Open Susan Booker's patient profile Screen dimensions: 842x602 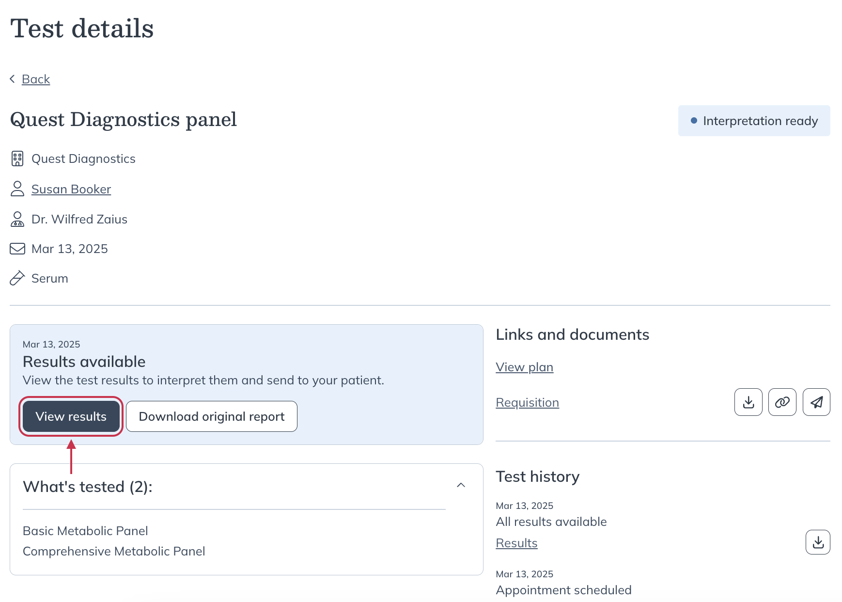71,189
